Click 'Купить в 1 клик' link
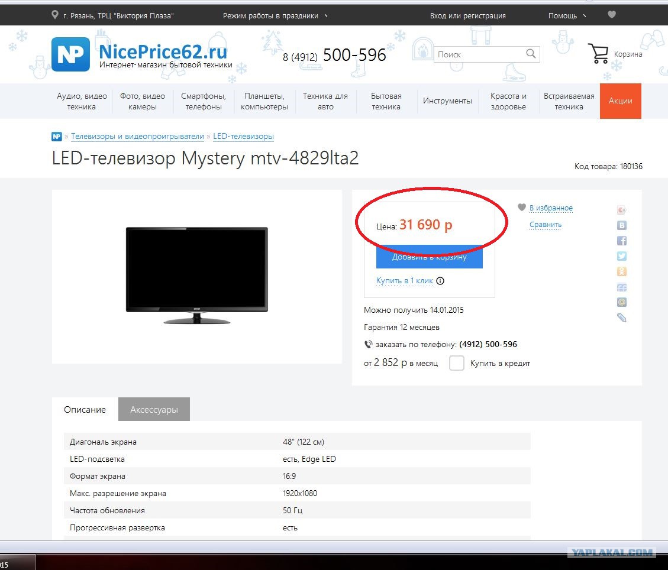Screen dimensions: 668x570 click(x=404, y=281)
